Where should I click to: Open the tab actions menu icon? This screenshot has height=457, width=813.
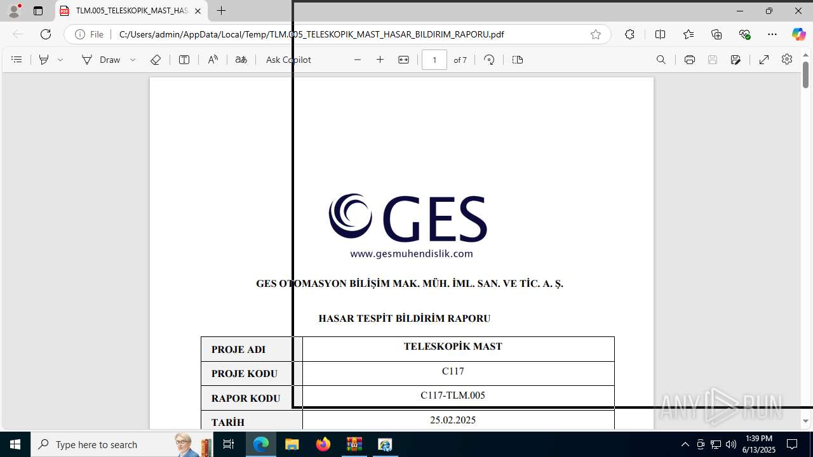click(x=38, y=11)
